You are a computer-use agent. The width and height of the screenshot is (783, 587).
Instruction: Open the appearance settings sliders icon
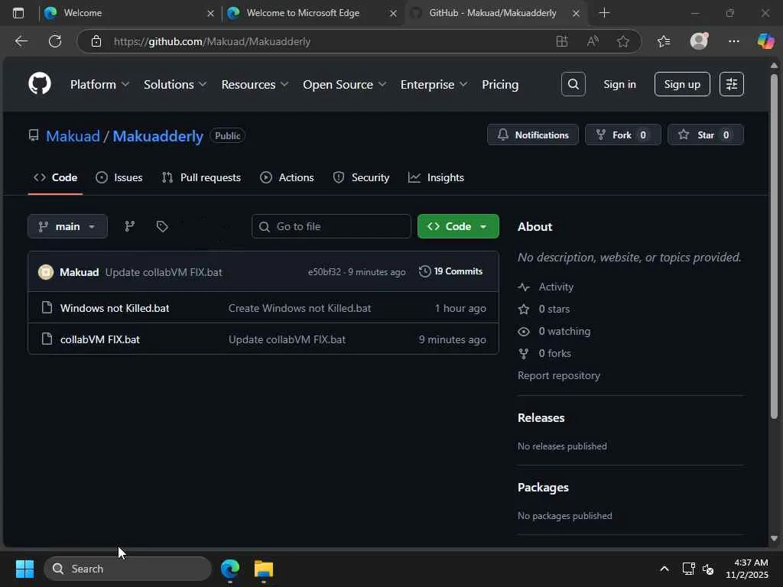731,84
